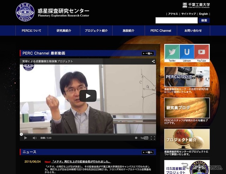Screen dimensions: 226x174
Task: Open the PERCについて menu item
Action: click(31, 31)
